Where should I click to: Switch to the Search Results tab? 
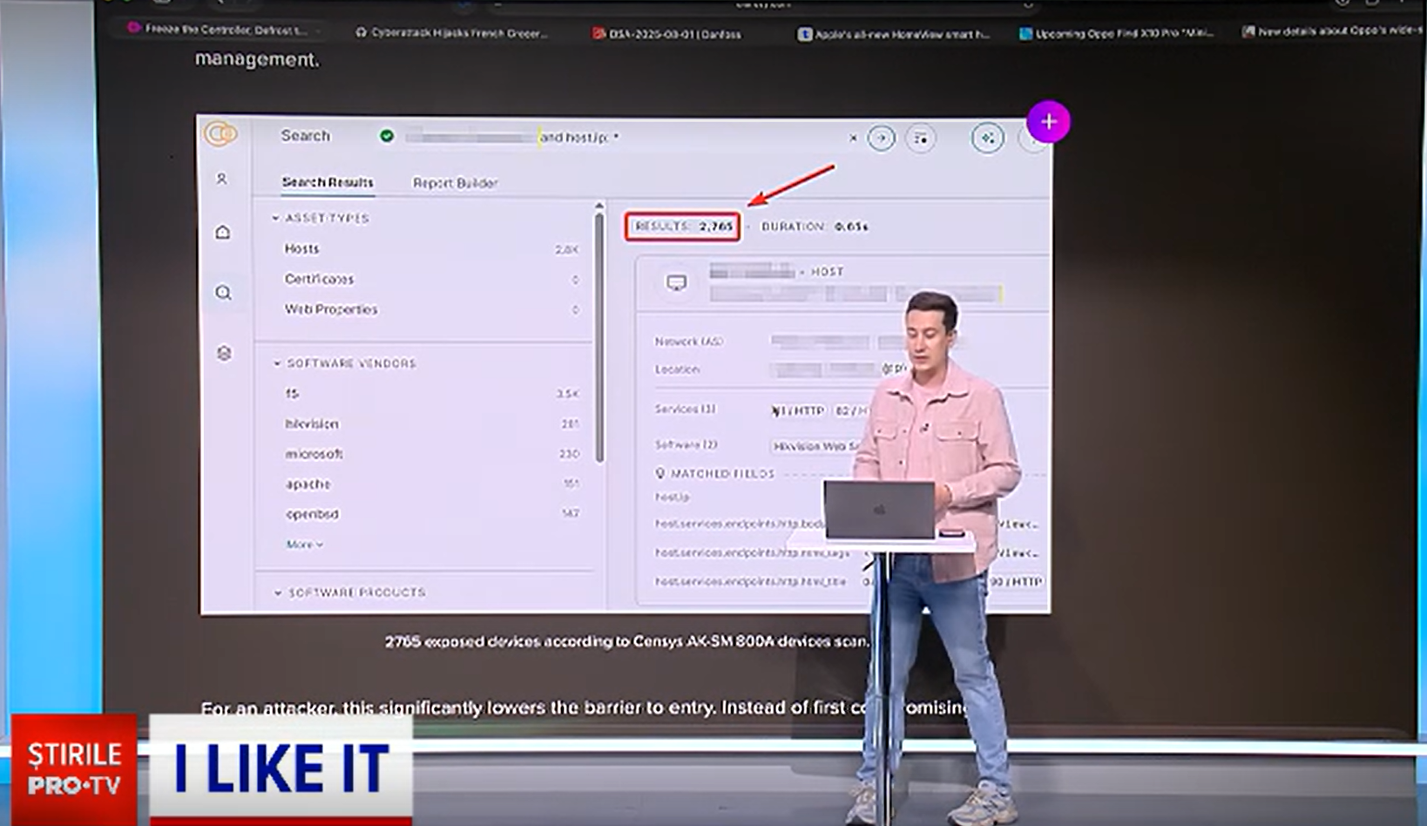click(328, 182)
